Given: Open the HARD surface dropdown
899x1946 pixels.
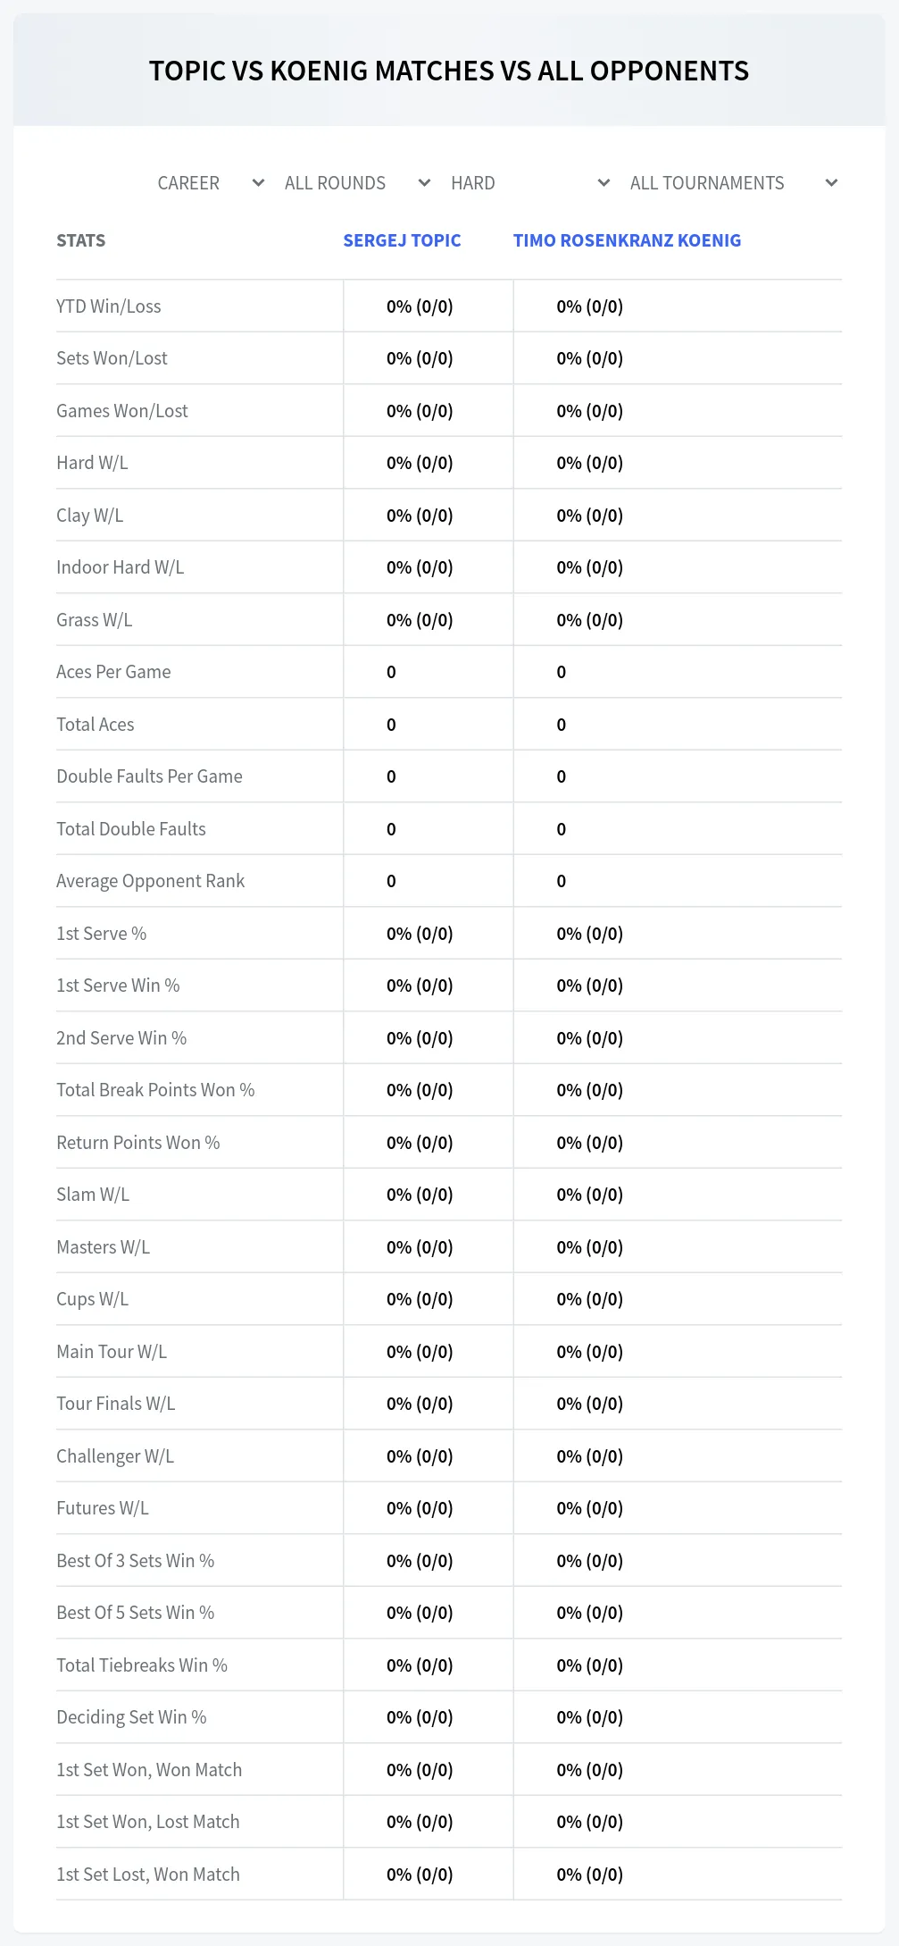Looking at the screenshot, I should tap(530, 183).
